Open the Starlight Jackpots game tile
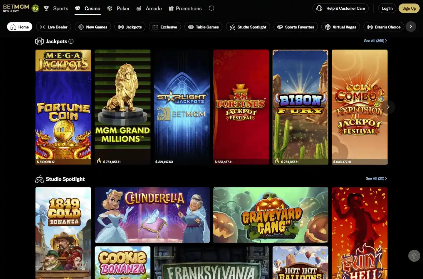This screenshot has width=423, height=279. (x=182, y=107)
